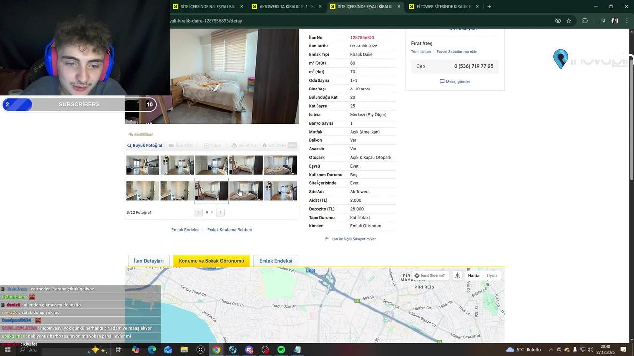Open the browser profile avatar
The width and height of the screenshot is (634, 356).
click(x=615, y=21)
